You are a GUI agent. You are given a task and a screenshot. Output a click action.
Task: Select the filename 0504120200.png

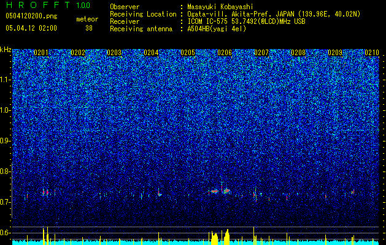point(31,16)
